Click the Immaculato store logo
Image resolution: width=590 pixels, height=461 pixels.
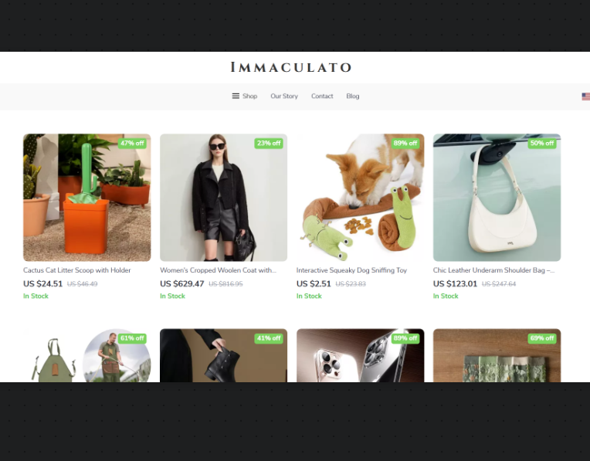(x=291, y=67)
